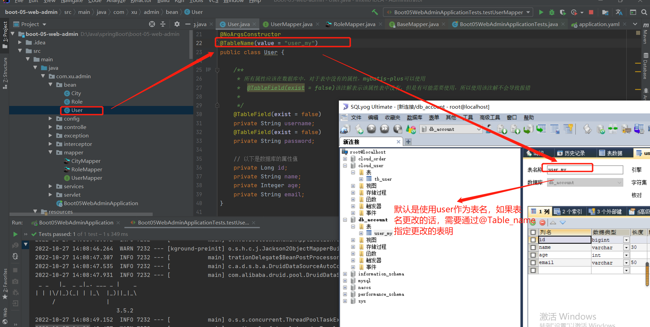Collapse the bean folder in project tree
This screenshot has width=650, height=327.
click(50, 85)
